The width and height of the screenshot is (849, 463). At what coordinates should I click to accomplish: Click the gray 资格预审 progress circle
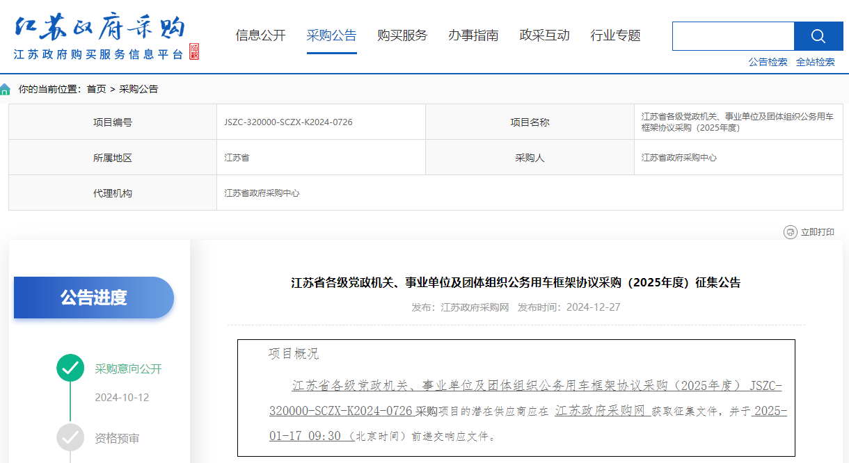[x=70, y=438]
